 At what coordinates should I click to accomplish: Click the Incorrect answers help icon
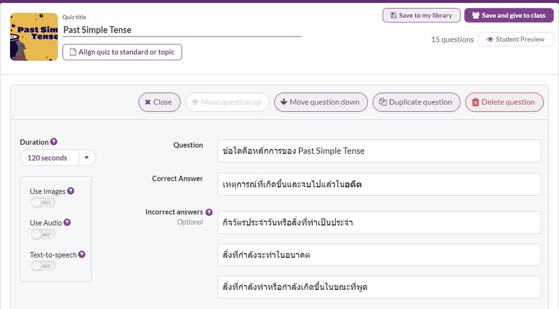[x=209, y=212]
